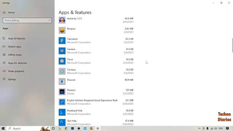Click the Audacity 3.2.5 app icon
Screen dimensions: 233x131
(x=62, y=20)
